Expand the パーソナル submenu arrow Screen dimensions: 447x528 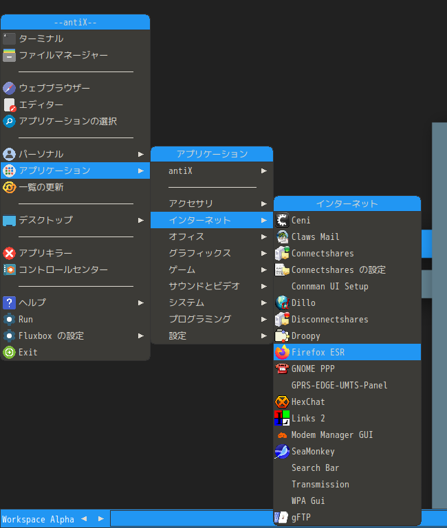click(x=141, y=154)
